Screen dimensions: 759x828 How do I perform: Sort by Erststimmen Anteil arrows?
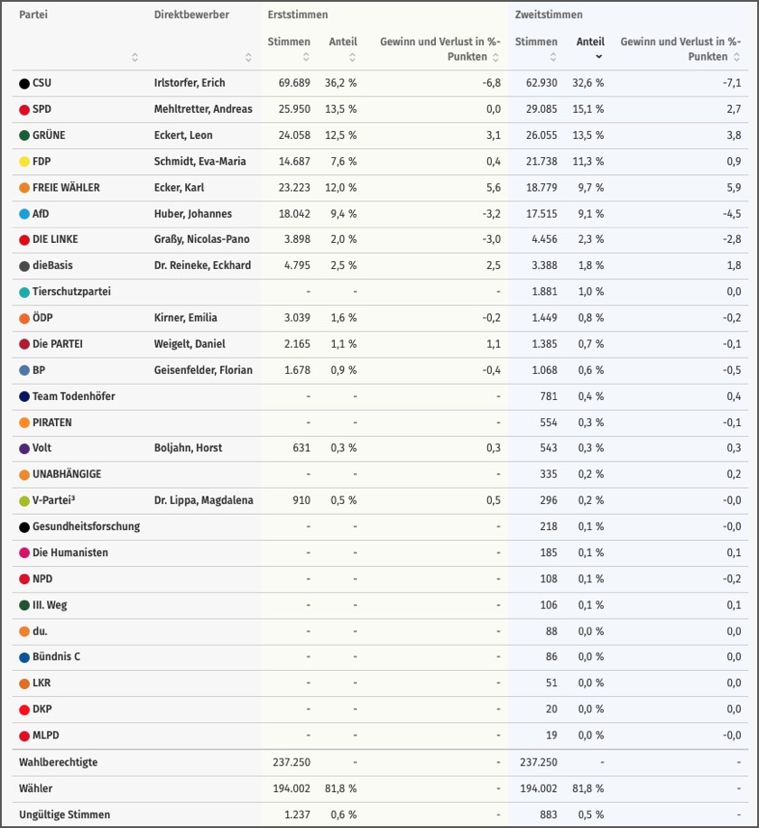click(353, 57)
